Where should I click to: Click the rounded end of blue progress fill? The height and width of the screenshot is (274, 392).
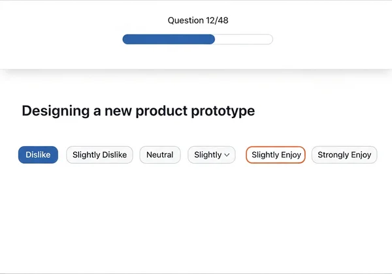click(212, 39)
